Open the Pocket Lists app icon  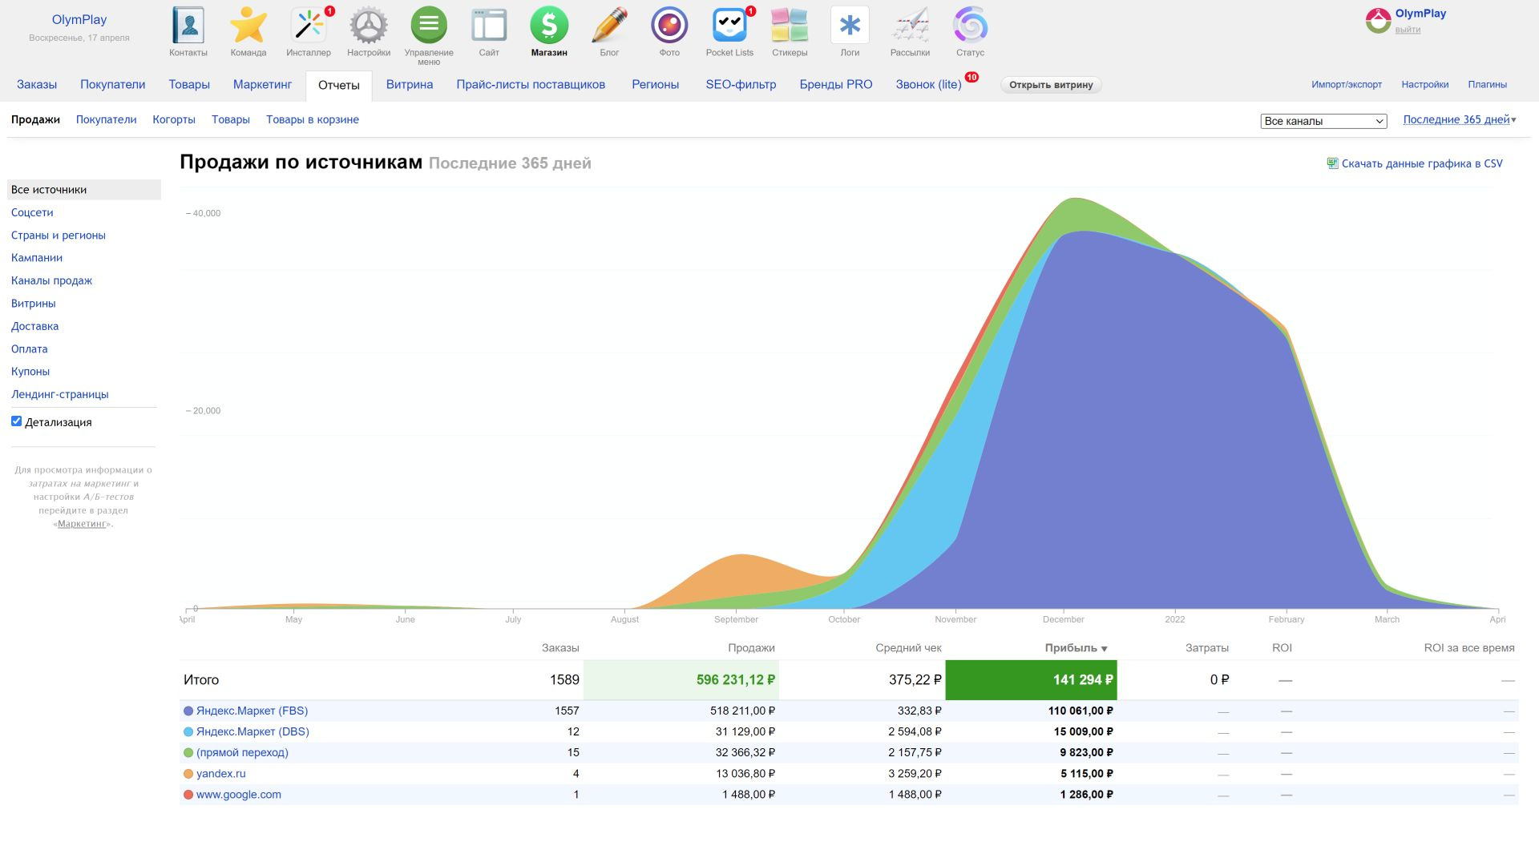pos(729,26)
